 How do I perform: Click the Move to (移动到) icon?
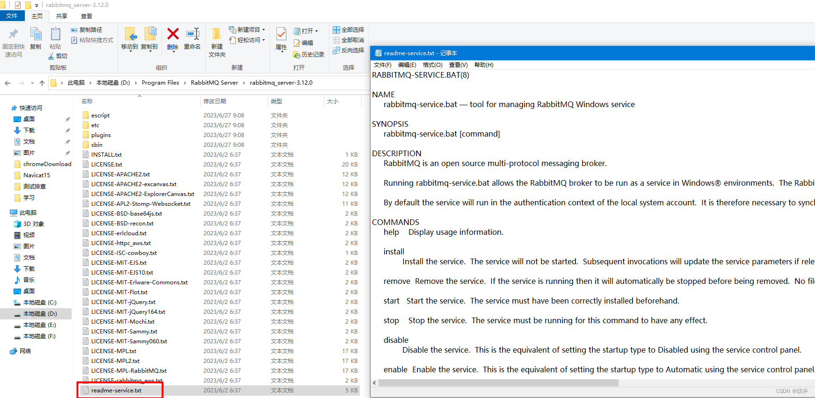[x=130, y=34]
